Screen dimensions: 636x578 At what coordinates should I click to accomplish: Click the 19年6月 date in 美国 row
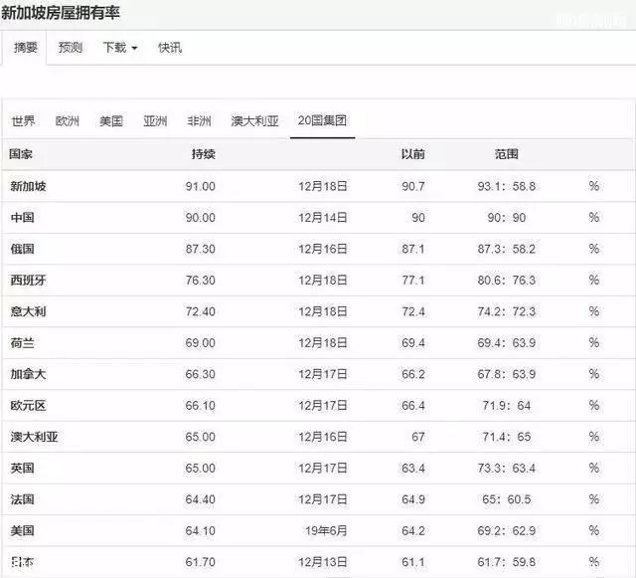click(327, 530)
